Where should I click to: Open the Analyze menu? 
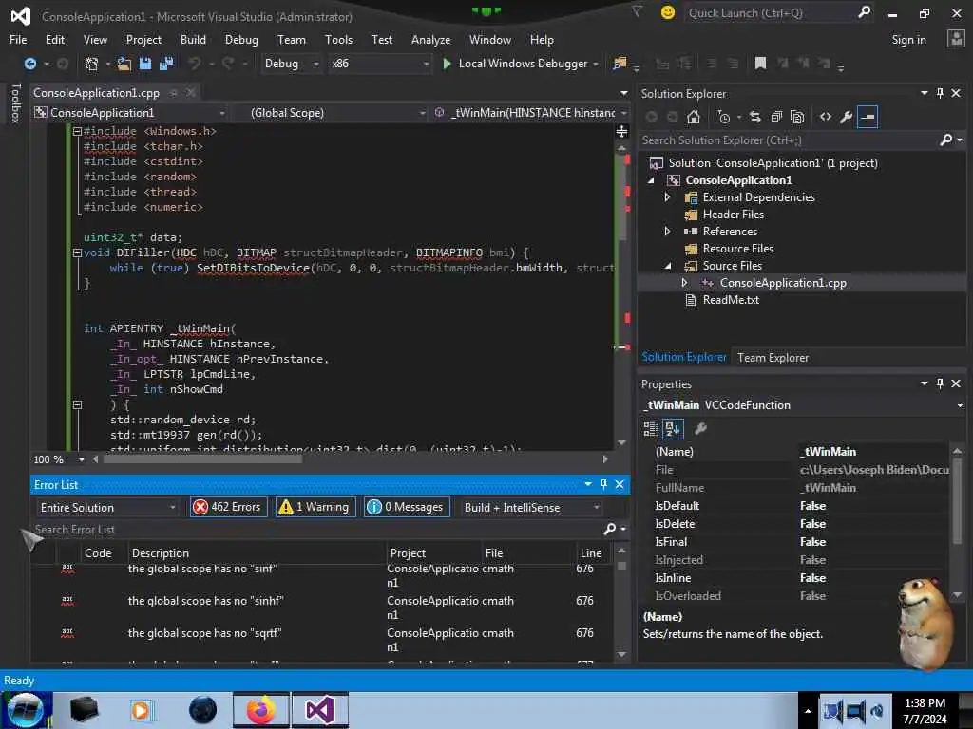point(430,39)
